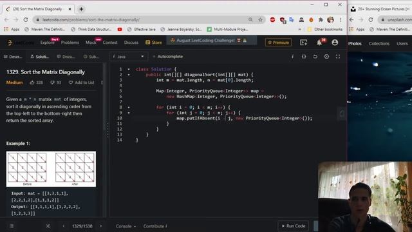The image size is (412, 232).
Task: Open the Solution tab
Action: pyautogui.click(x=40, y=57)
